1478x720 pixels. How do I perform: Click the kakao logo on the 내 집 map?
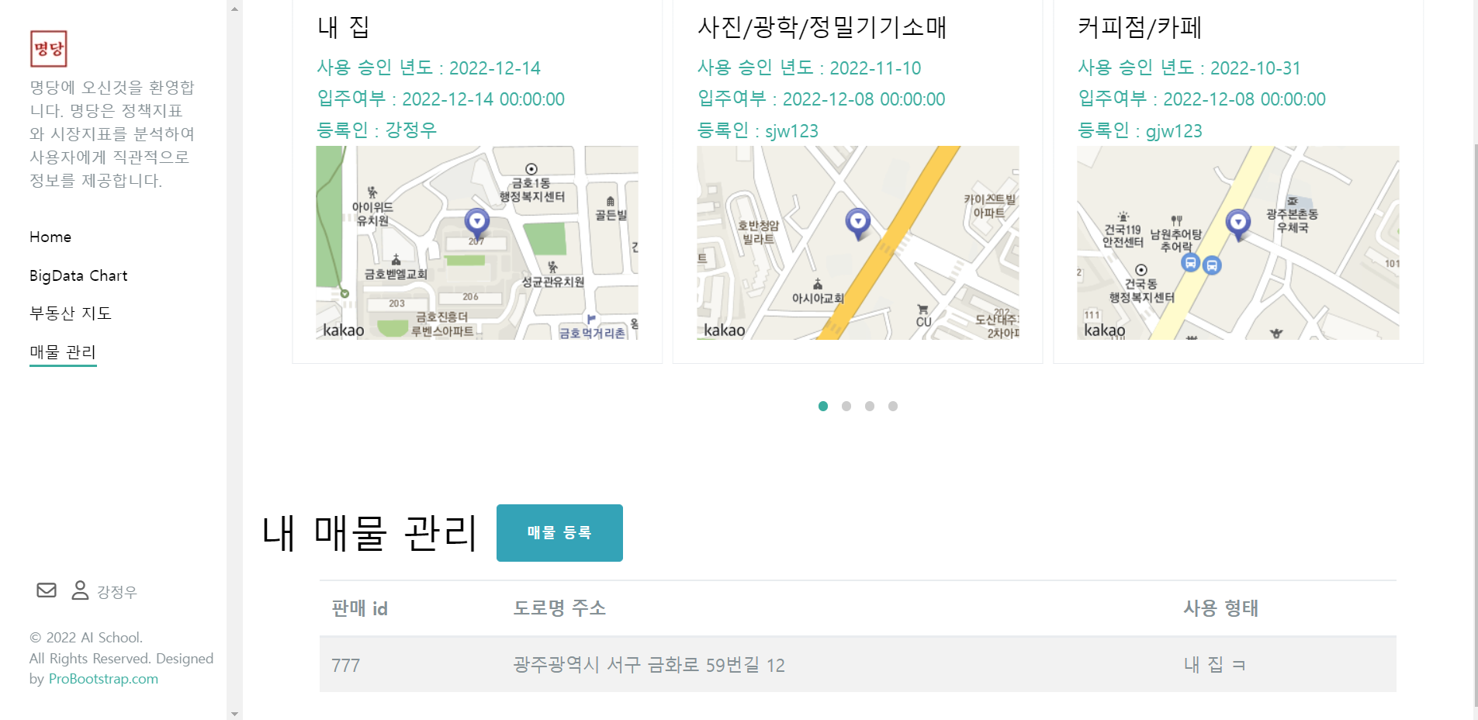pyautogui.click(x=343, y=330)
